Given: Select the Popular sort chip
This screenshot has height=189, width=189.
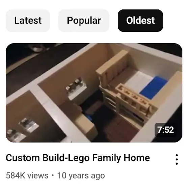Looking at the screenshot, I should [84, 21].
